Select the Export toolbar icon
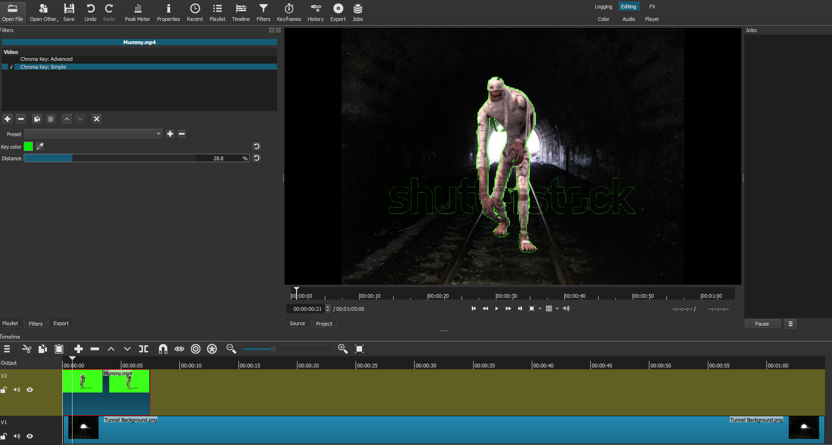832x445 pixels. point(338,12)
